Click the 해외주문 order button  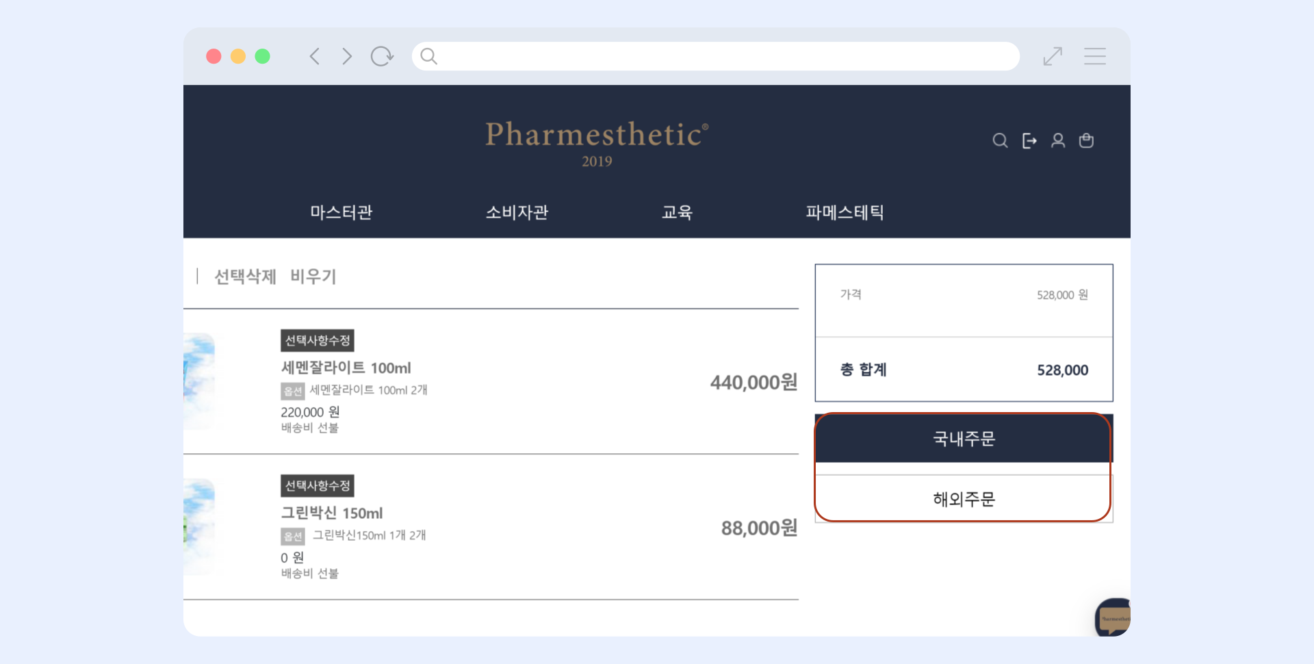point(964,499)
